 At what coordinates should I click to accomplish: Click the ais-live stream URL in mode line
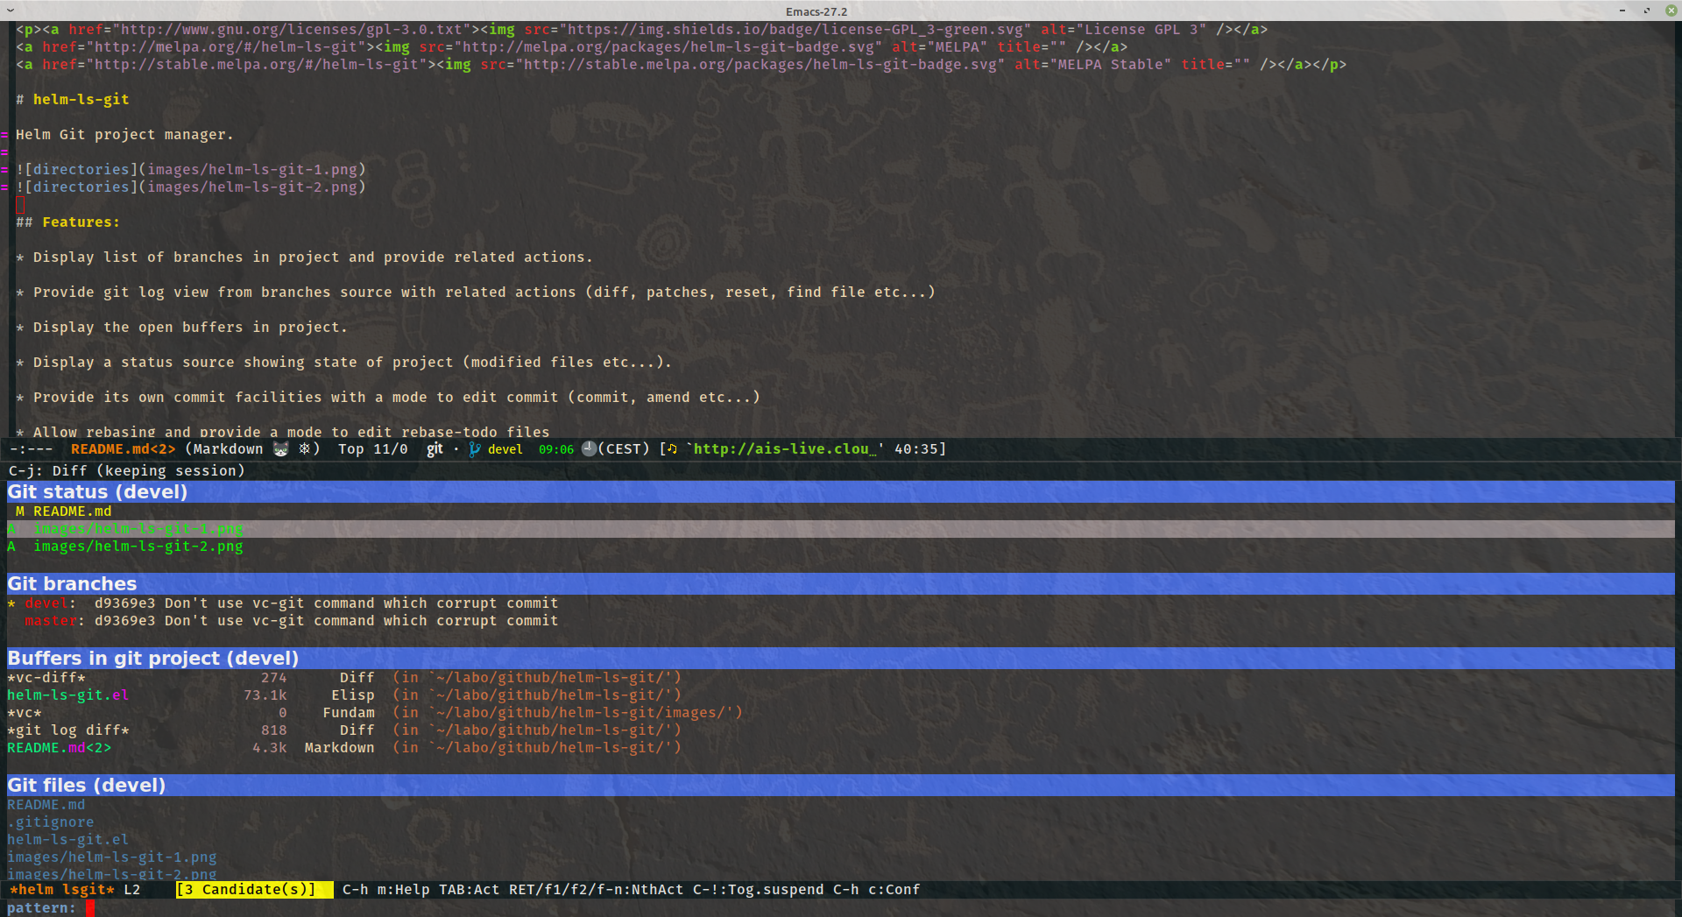[785, 449]
